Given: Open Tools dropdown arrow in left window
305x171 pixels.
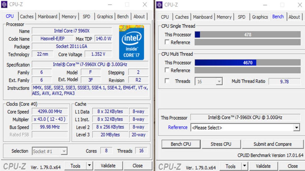Looking at the screenshot, I should point(89,166).
